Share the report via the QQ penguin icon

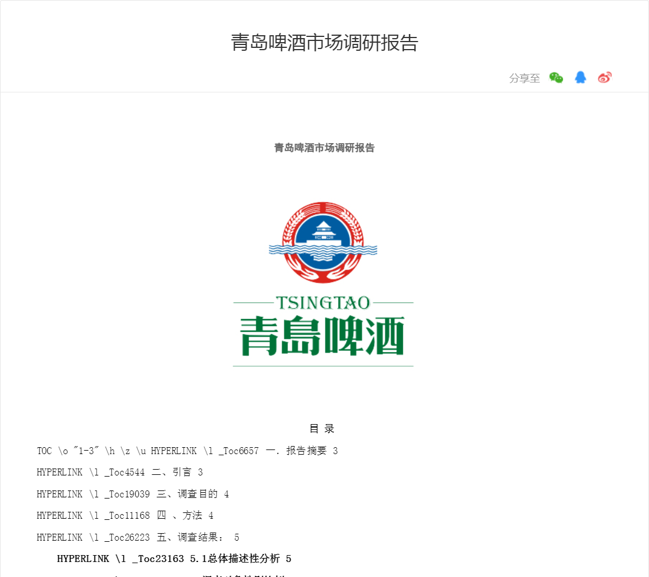tap(580, 77)
